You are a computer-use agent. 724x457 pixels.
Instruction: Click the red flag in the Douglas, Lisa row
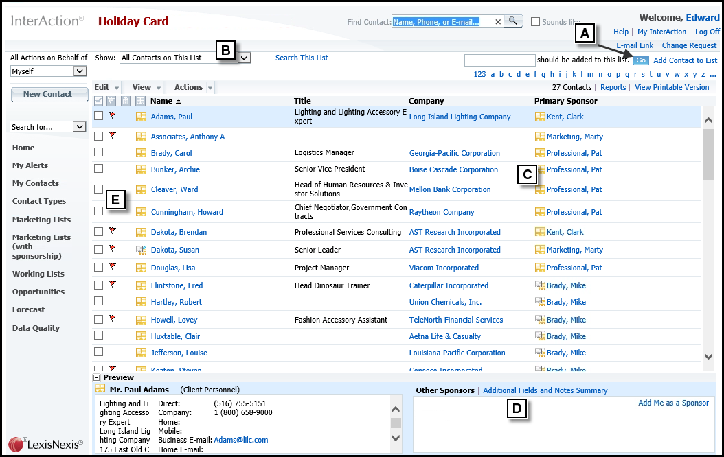click(112, 266)
